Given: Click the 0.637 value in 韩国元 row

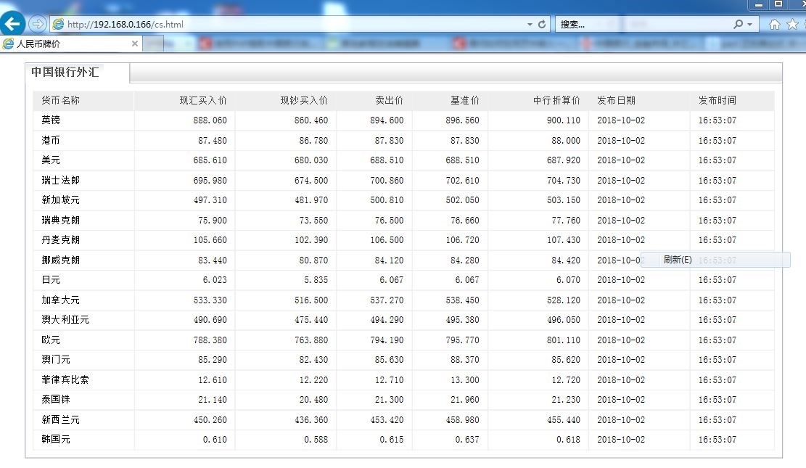Looking at the screenshot, I should 467,440.
